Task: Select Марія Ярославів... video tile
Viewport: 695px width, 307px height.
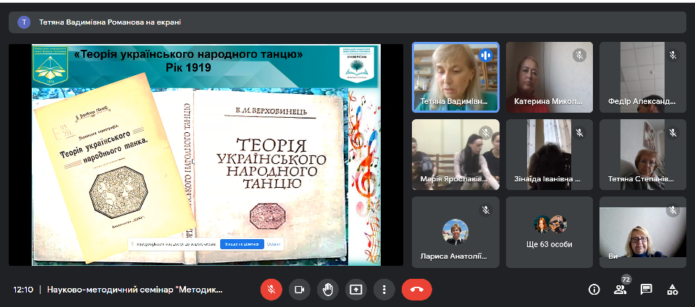Action: click(x=455, y=155)
